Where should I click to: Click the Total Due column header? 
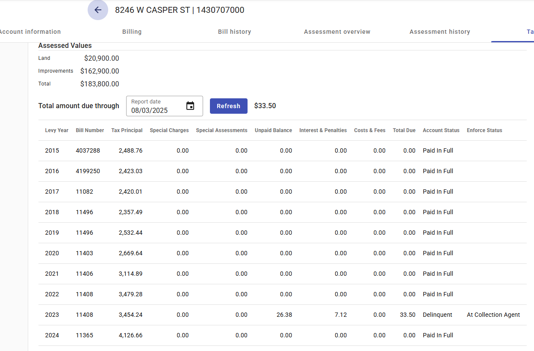click(x=404, y=130)
